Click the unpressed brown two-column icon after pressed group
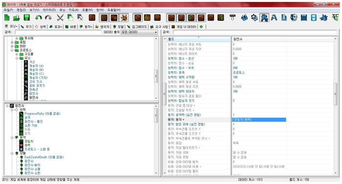342x184 pixels. pyautogui.click(x=211, y=18)
